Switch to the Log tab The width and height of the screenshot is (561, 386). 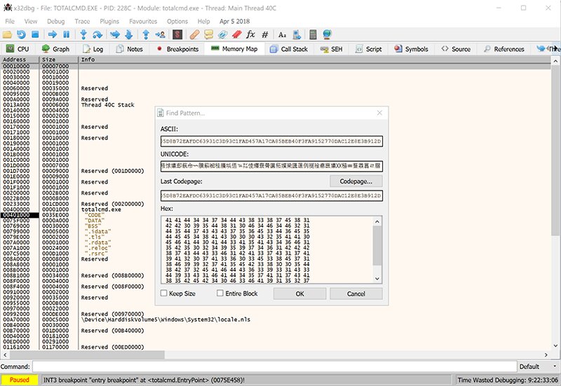tap(93, 49)
